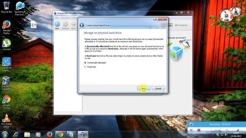
Task: Switch to VirtualBox cube in the taskbar
Action: (83, 135)
